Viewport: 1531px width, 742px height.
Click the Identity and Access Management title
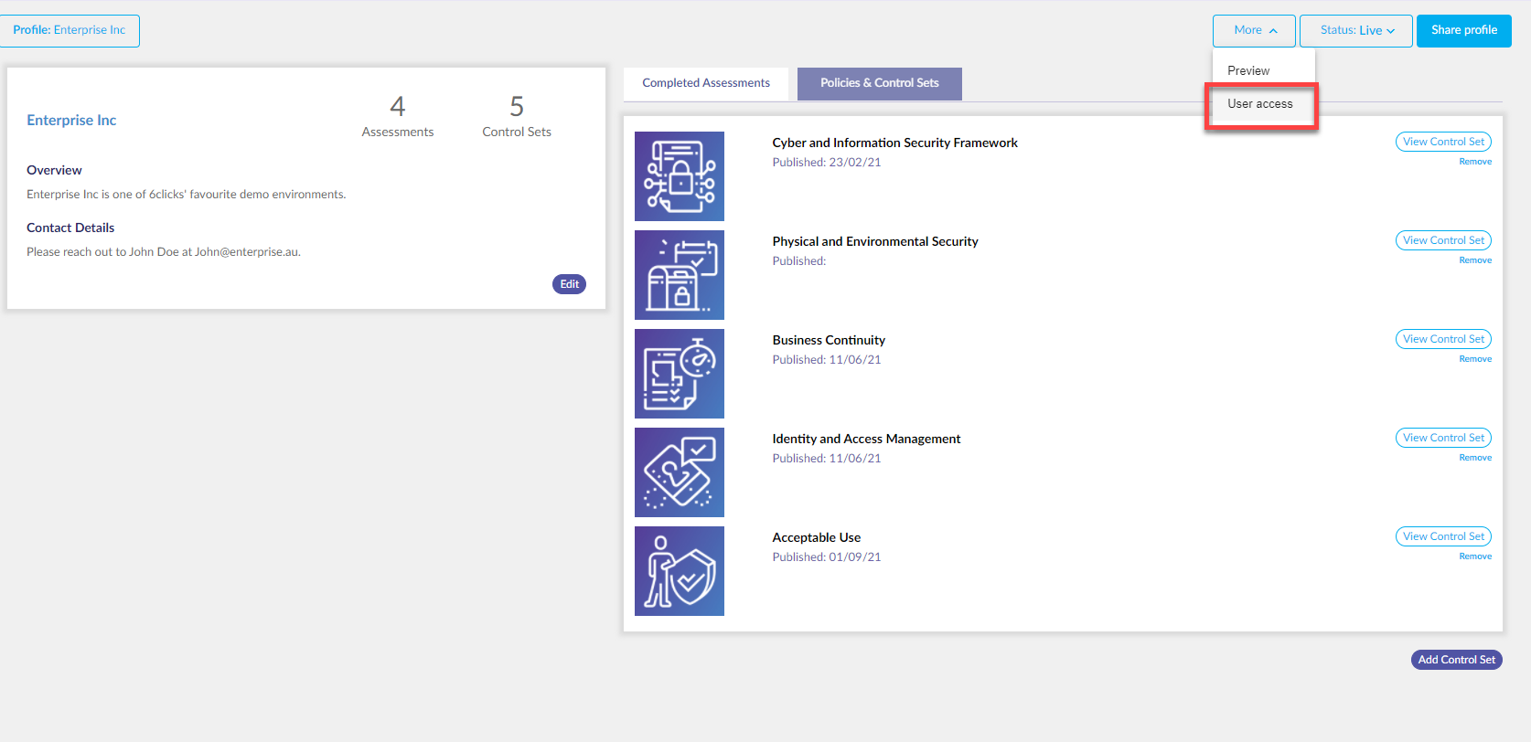(x=866, y=439)
